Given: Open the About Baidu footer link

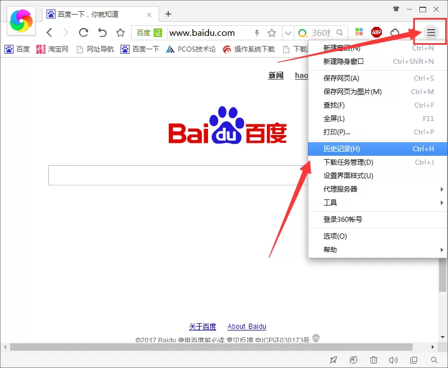Looking at the screenshot, I should [x=247, y=327].
